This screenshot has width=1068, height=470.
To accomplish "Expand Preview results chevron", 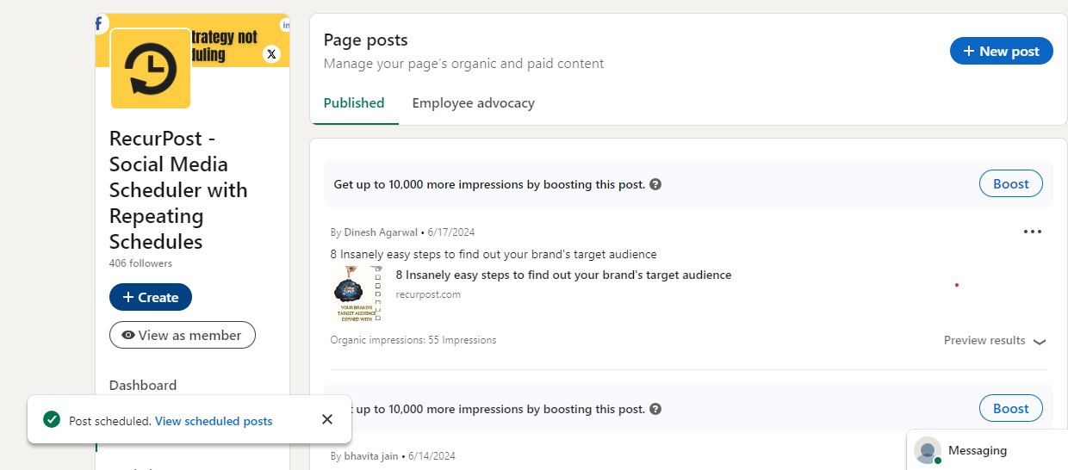I will (x=1040, y=341).
